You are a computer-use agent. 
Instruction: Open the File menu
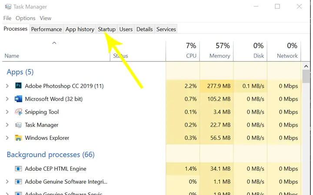click(7, 18)
